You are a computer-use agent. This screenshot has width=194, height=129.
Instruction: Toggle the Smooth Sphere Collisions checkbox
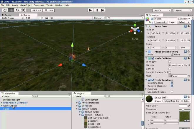point(170,72)
